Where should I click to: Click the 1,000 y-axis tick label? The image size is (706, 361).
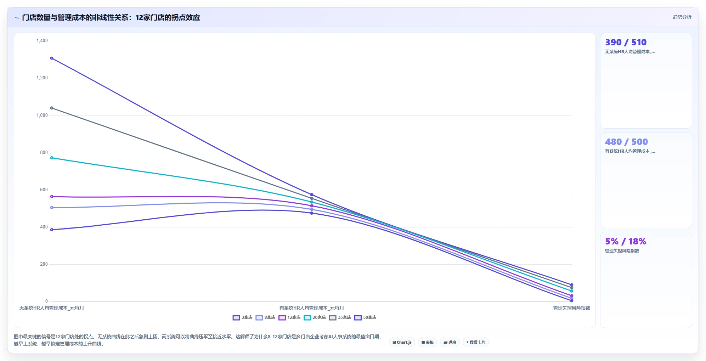tap(42, 115)
